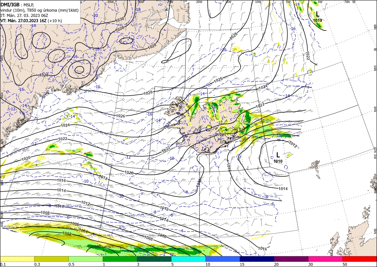Screen dimensions: 377x267
Task: Click the '70N' latitude label
Action: coord(347,2)
